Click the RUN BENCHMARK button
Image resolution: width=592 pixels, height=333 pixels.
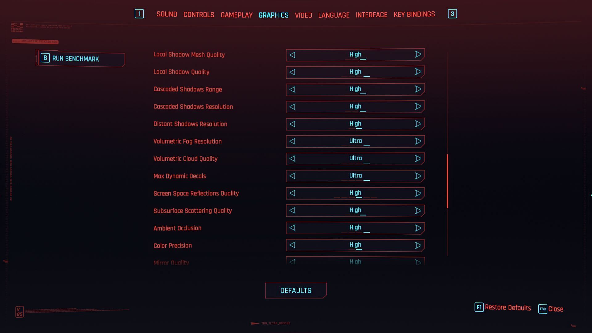click(80, 59)
